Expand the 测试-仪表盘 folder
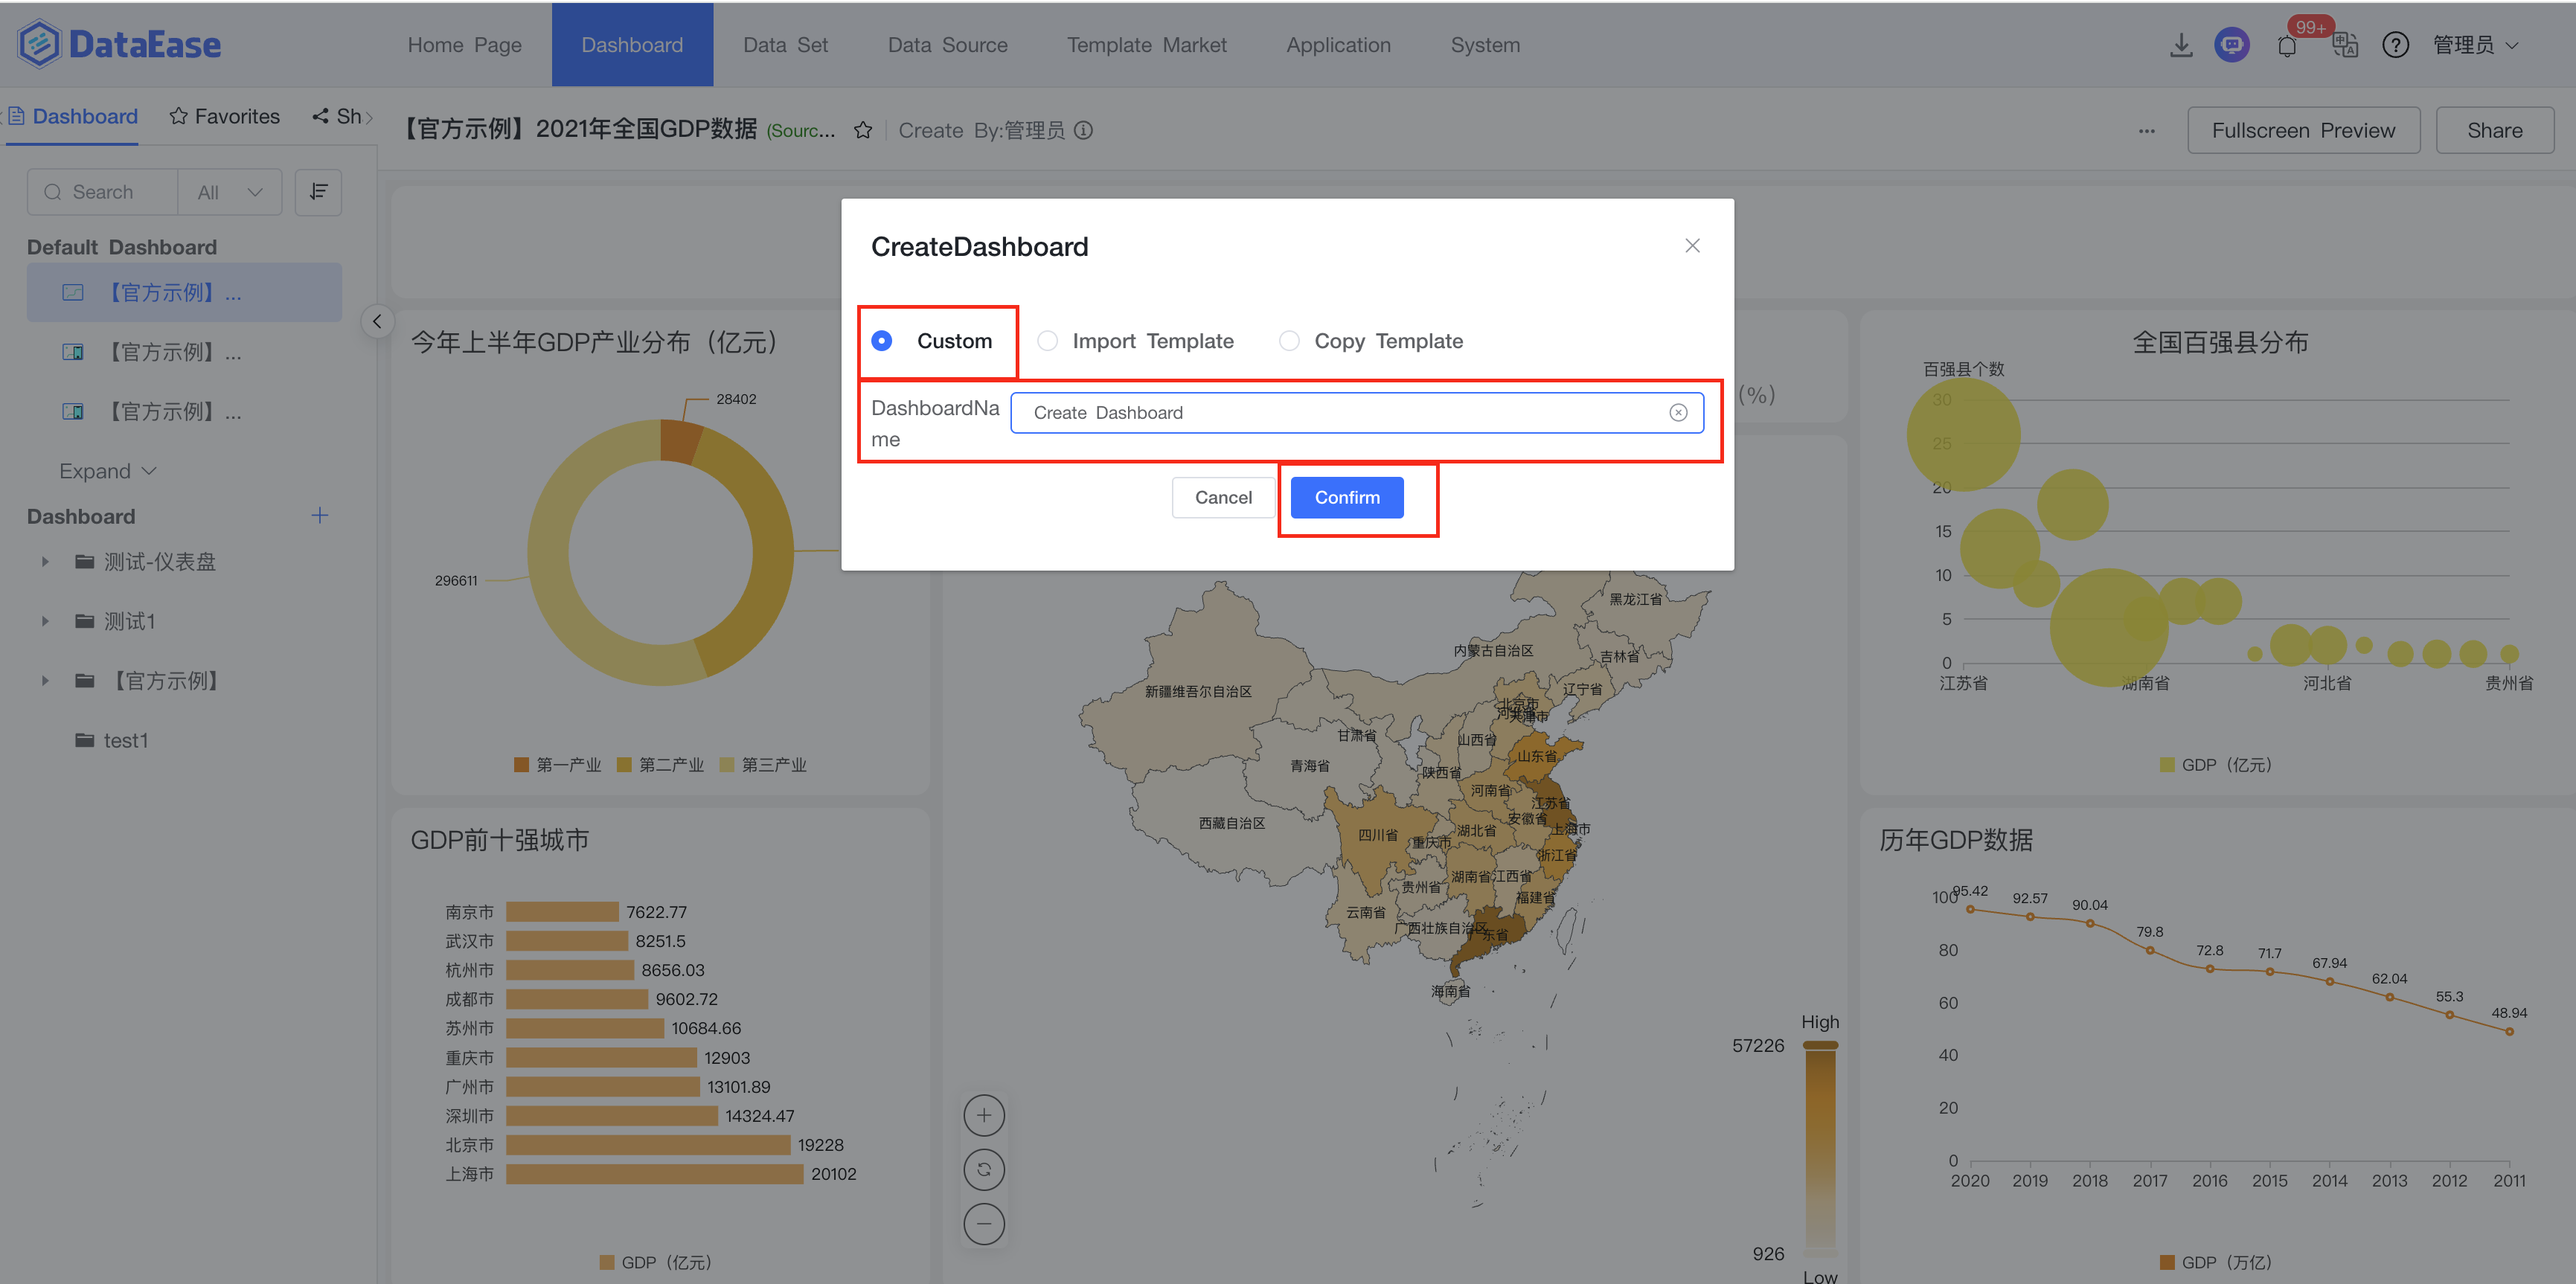2576x1284 pixels. (45, 562)
